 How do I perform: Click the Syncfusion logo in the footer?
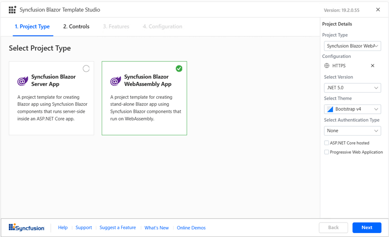point(26,228)
